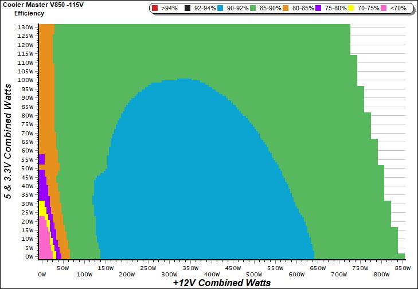418x289 pixels.
Task: Click the pink <70% region in the chart
Action: tap(44, 241)
